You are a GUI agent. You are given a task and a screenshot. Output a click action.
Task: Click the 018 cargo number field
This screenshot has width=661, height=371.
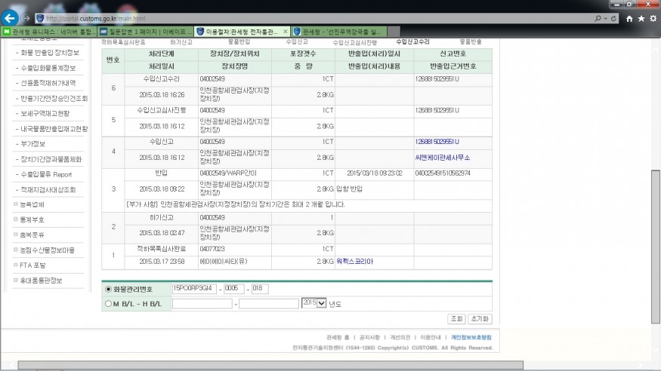click(260, 289)
